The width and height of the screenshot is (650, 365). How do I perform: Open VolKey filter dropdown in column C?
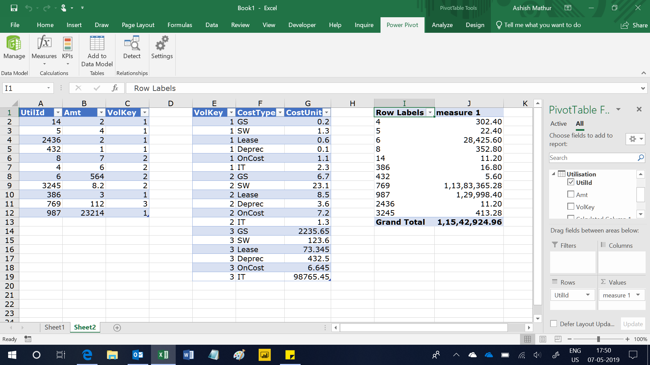pyautogui.click(x=145, y=113)
